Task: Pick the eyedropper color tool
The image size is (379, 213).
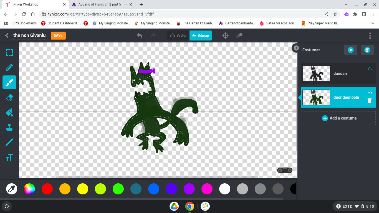Action: click(12, 189)
